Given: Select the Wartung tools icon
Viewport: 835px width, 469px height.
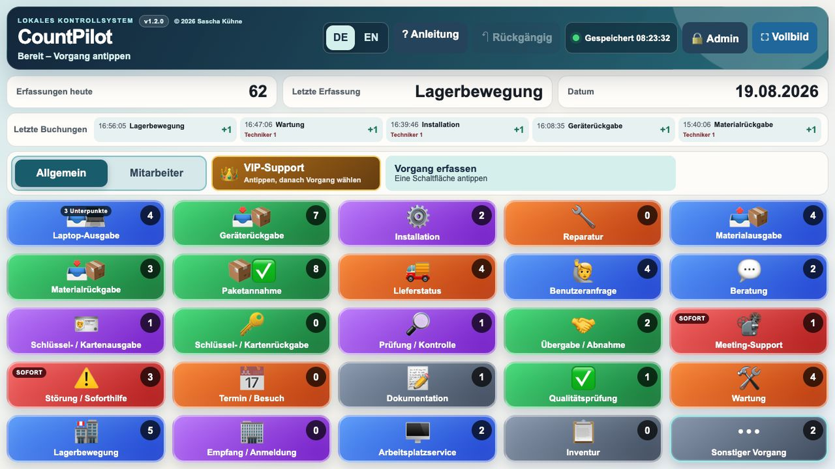Looking at the screenshot, I should click(x=749, y=378).
